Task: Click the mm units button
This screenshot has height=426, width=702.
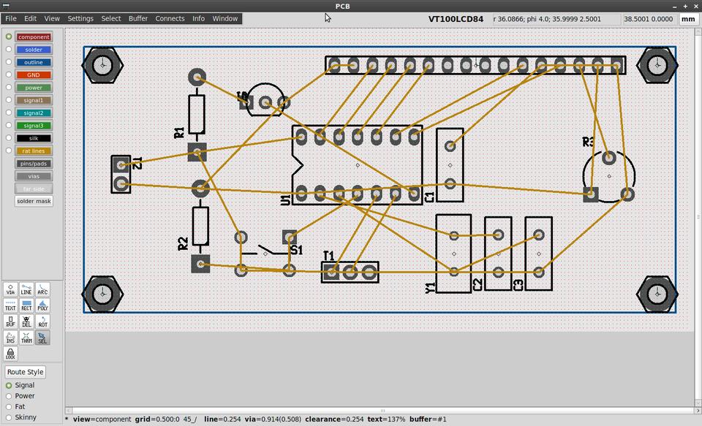Action: click(687, 19)
